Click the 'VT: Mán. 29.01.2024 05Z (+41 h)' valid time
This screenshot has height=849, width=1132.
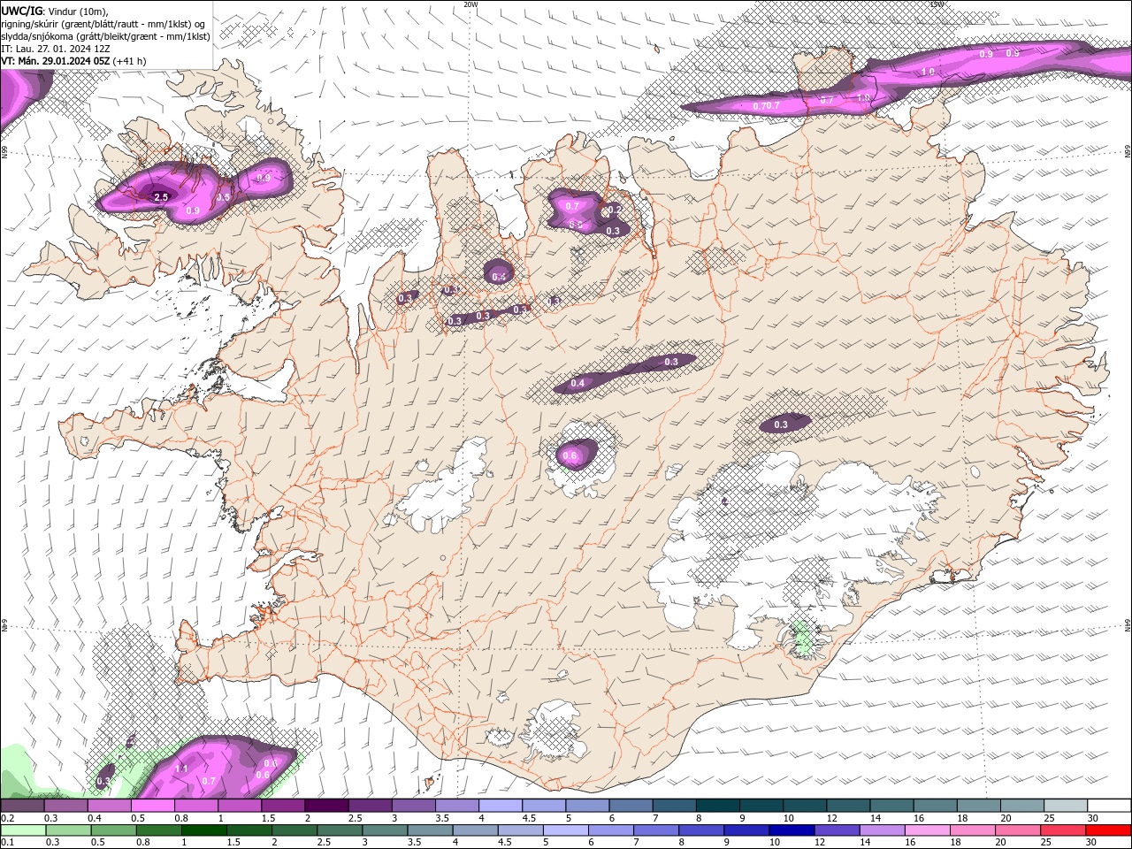(x=73, y=61)
